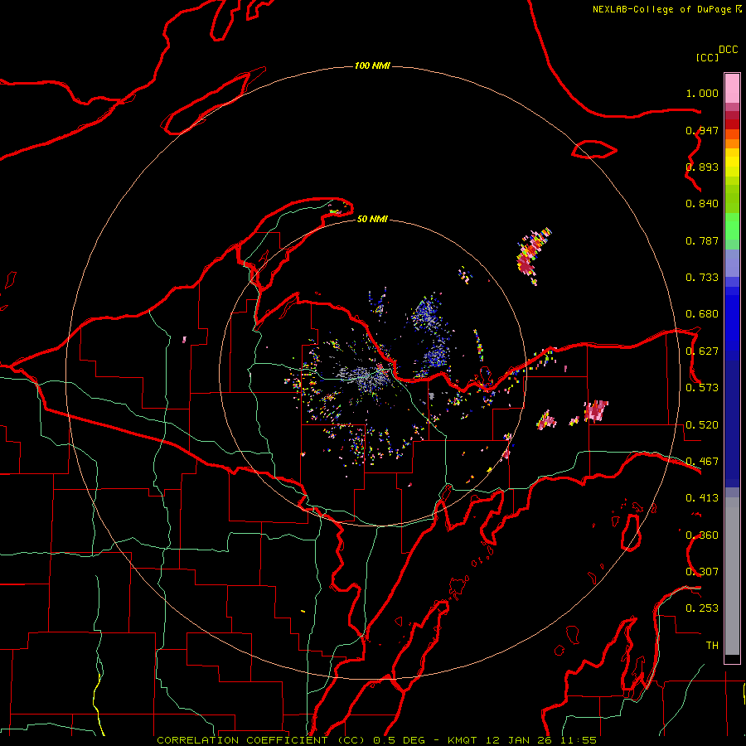Select the 0.307 legend value

pos(702,572)
